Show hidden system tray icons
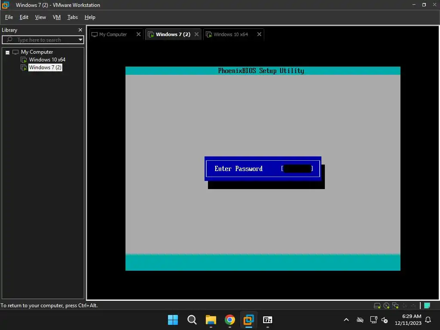This screenshot has width=440, height=330. 346,320
